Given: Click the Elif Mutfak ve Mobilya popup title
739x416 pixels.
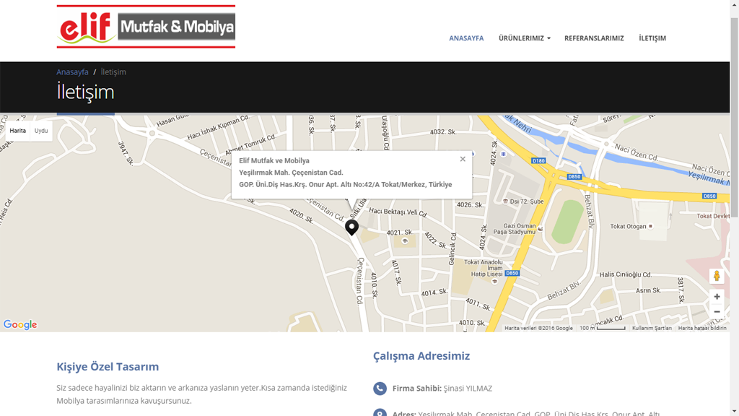Looking at the screenshot, I should click(x=274, y=161).
